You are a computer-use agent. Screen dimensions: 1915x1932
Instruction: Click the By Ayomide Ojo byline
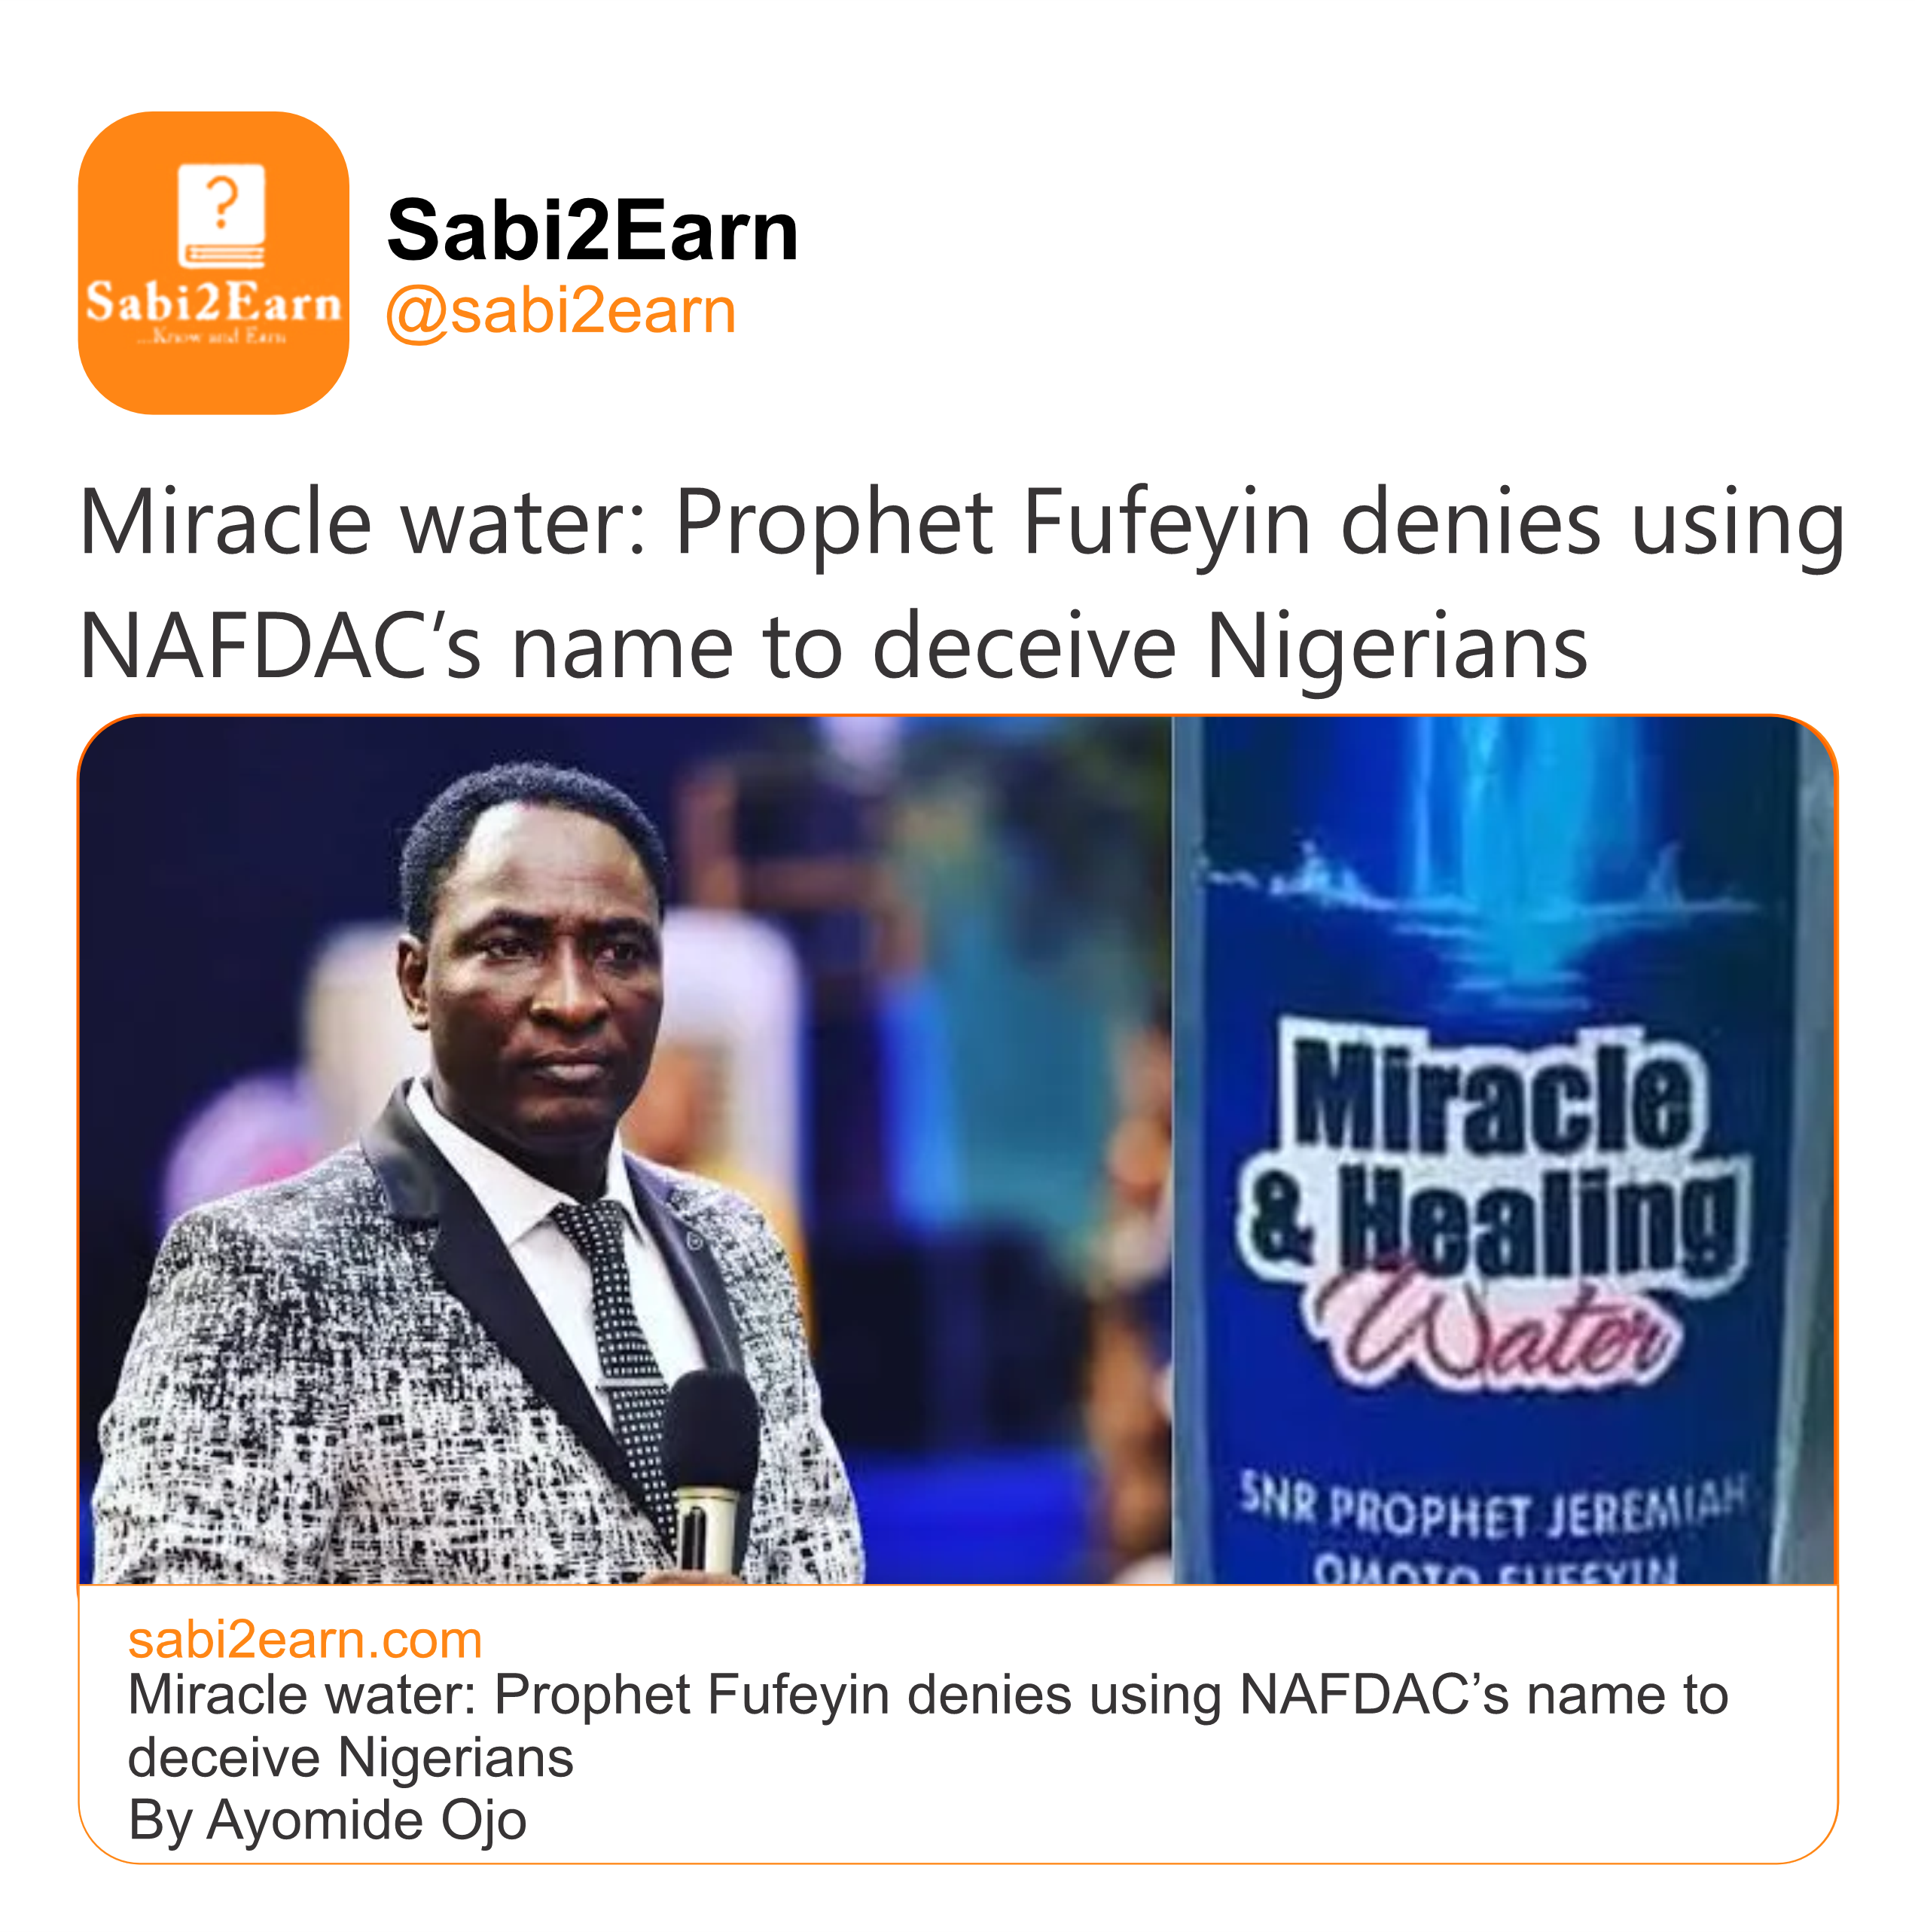327,1821
